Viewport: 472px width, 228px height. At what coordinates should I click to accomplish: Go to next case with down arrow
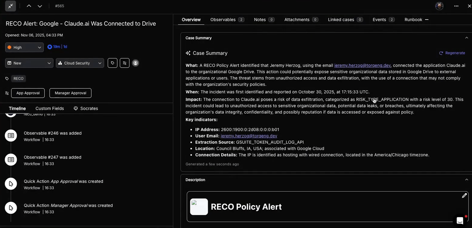point(40,6)
